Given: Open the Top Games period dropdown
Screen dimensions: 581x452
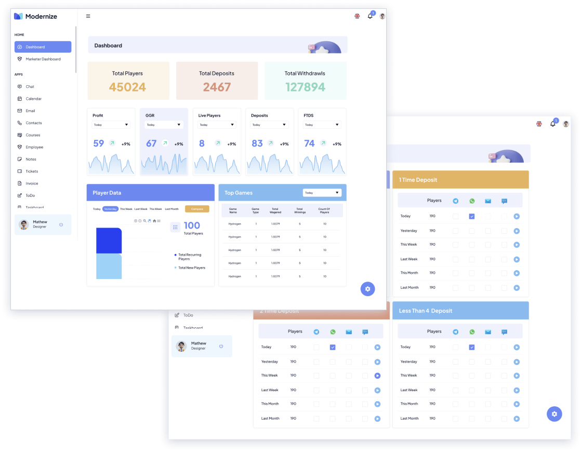Looking at the screenshot, I should (322, 193).
